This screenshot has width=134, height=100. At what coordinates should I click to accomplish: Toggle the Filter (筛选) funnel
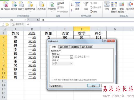coord(86,6)
